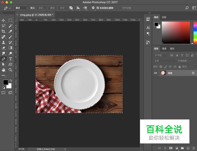This screenshot has width=197, height=151.
Task: Open the layer blending mode dropdown
Action: point(165,61)
